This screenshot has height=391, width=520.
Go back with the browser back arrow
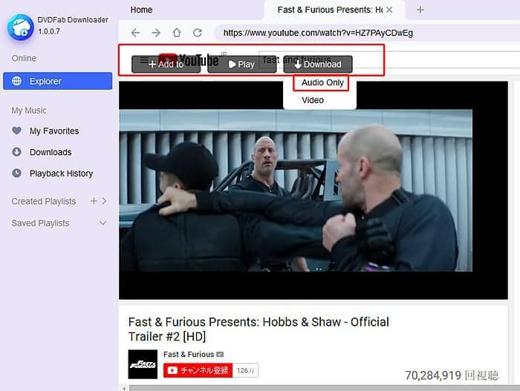135,33
